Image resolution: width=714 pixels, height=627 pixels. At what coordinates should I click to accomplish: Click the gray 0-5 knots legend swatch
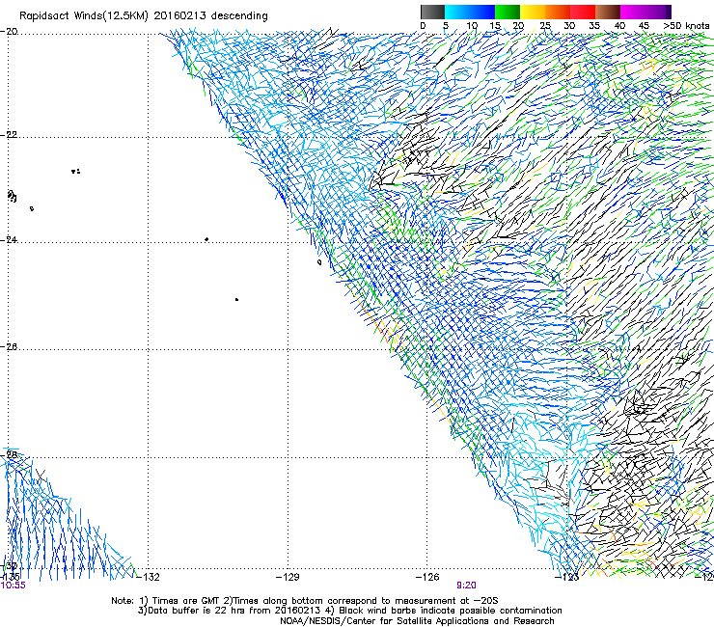432,12
